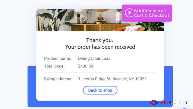
Task: Click the Your order has been received text
Action: 100,47
